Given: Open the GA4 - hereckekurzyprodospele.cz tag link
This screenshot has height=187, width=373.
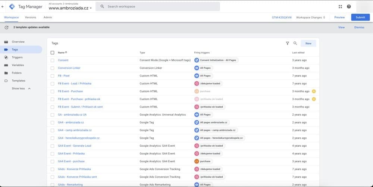Looking at the screenshot, I should click(79, 138).
